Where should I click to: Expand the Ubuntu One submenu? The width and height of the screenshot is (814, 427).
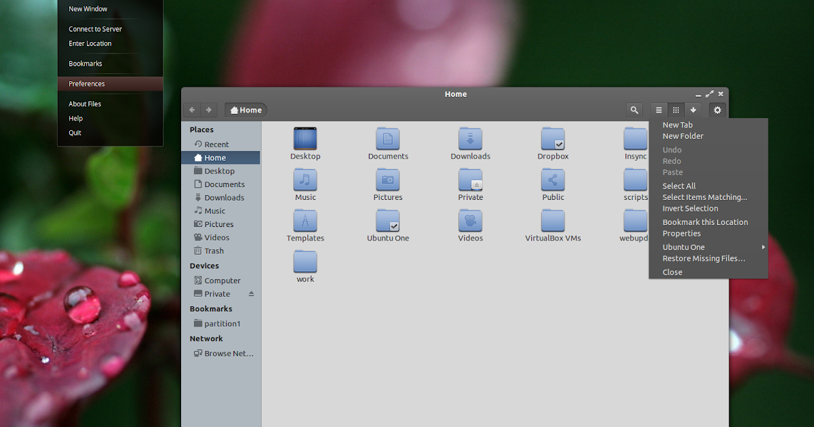(708, 247)
